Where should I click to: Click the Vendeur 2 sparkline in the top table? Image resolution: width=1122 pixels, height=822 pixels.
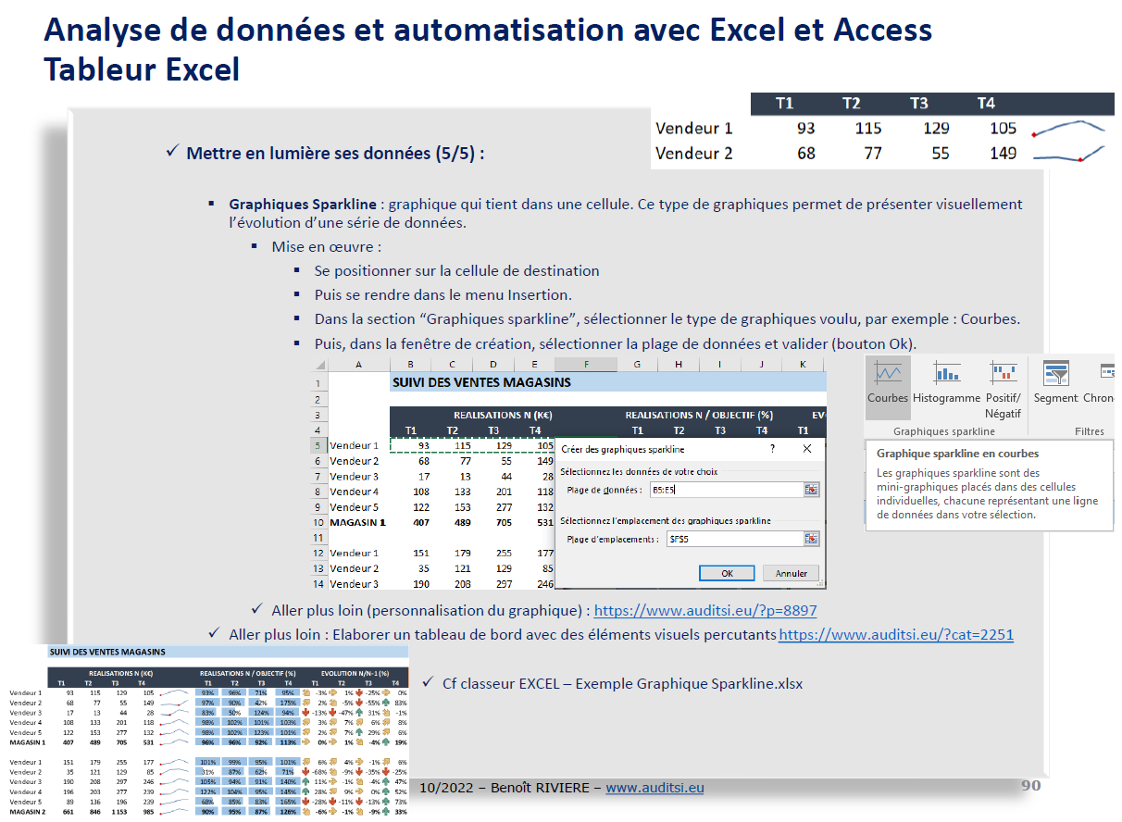click(1069, 154)
